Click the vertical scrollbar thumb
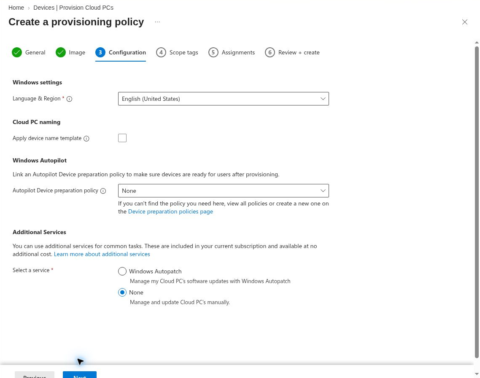The height and width of the screenshot is (378, 480). point(477,202)
